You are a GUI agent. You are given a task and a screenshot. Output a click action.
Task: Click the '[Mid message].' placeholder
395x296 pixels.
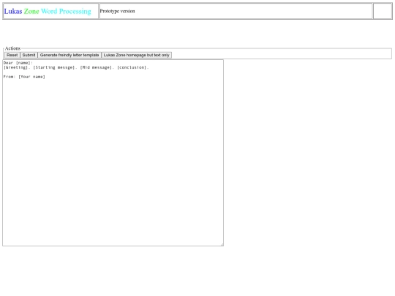pyautogui.click(x=97, y=67)
